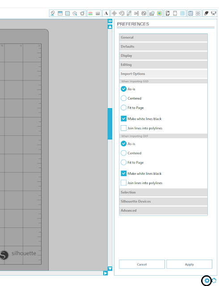219x286 pixels.
Task: Open the Replicate window icon
Action: (144, 13)
